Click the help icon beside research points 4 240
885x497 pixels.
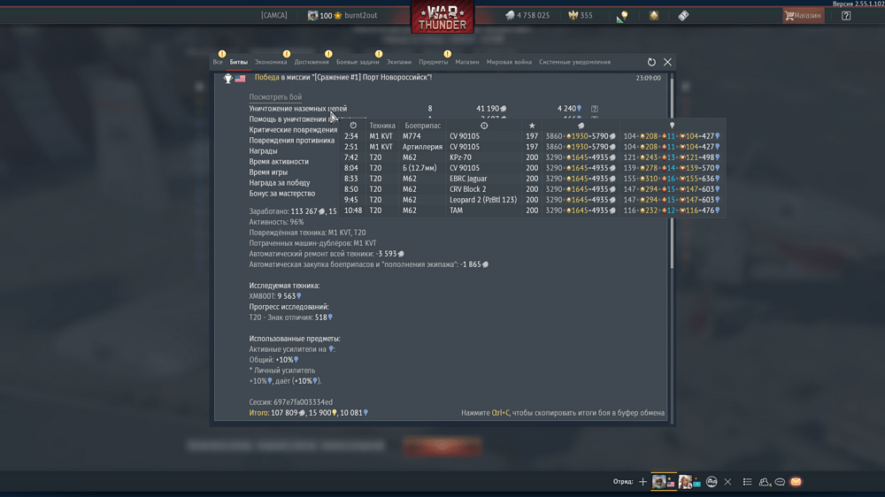[595, 108]
